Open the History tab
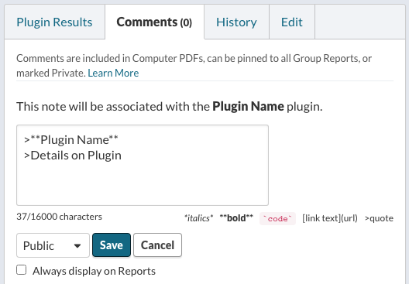Viewport: 409px width, 284px height. (x=236, y=22)
